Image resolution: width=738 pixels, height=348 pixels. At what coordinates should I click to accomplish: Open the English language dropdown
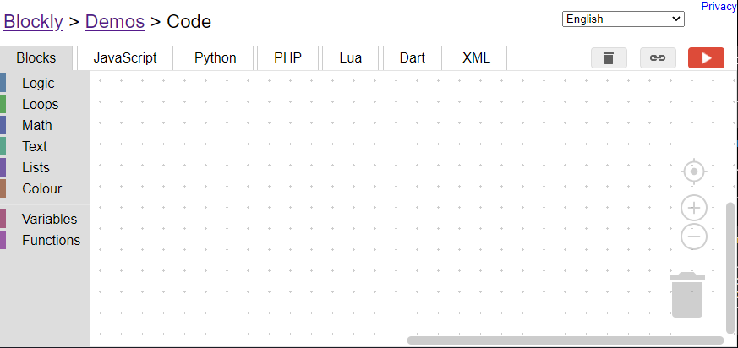point(623,19)
